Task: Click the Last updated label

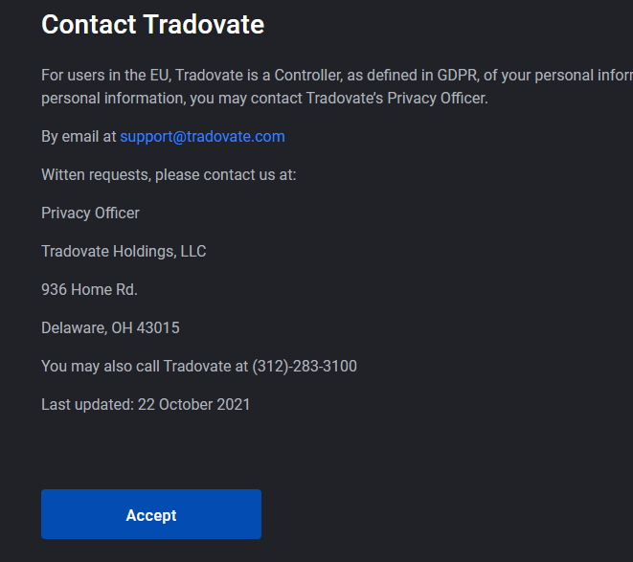Action: click(87, 405)
